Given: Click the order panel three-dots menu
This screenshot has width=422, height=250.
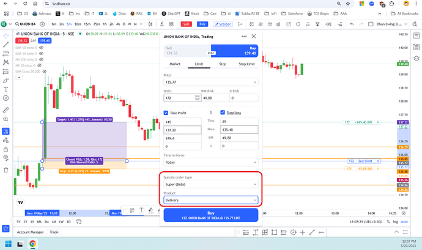Looking at the screenshot, I should pyautogui.click(x=244, y=36).
